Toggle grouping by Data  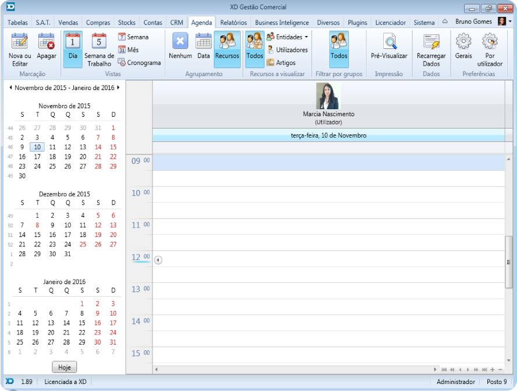[x=204, y=42]
